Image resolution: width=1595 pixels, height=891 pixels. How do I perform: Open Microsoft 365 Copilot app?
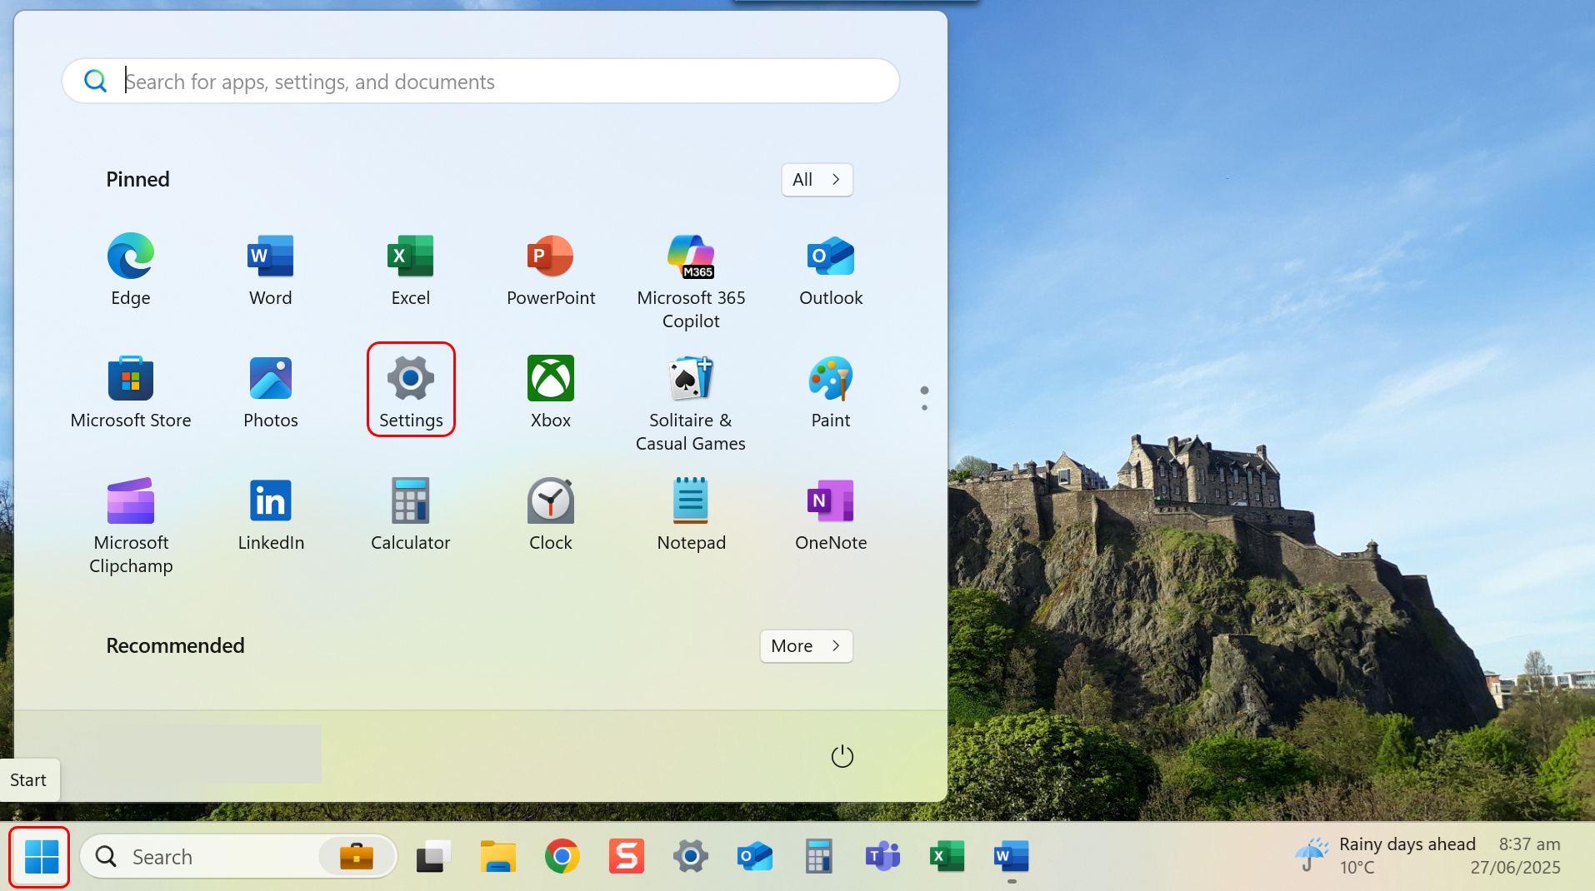tap(691, 281)
